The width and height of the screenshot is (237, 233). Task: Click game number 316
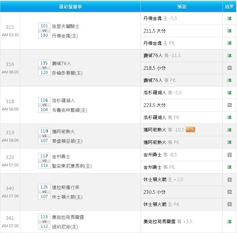click(10, 64)
